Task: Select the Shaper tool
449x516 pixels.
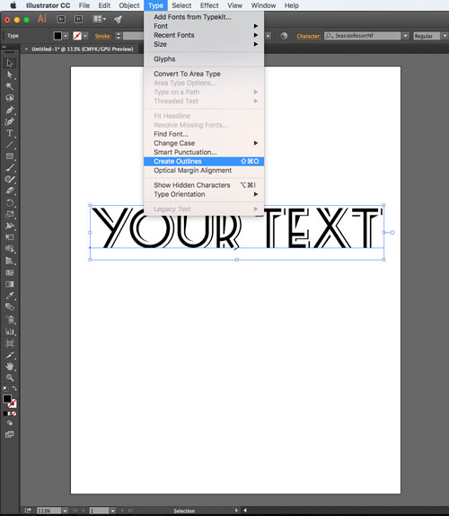Action: [10, 180]
